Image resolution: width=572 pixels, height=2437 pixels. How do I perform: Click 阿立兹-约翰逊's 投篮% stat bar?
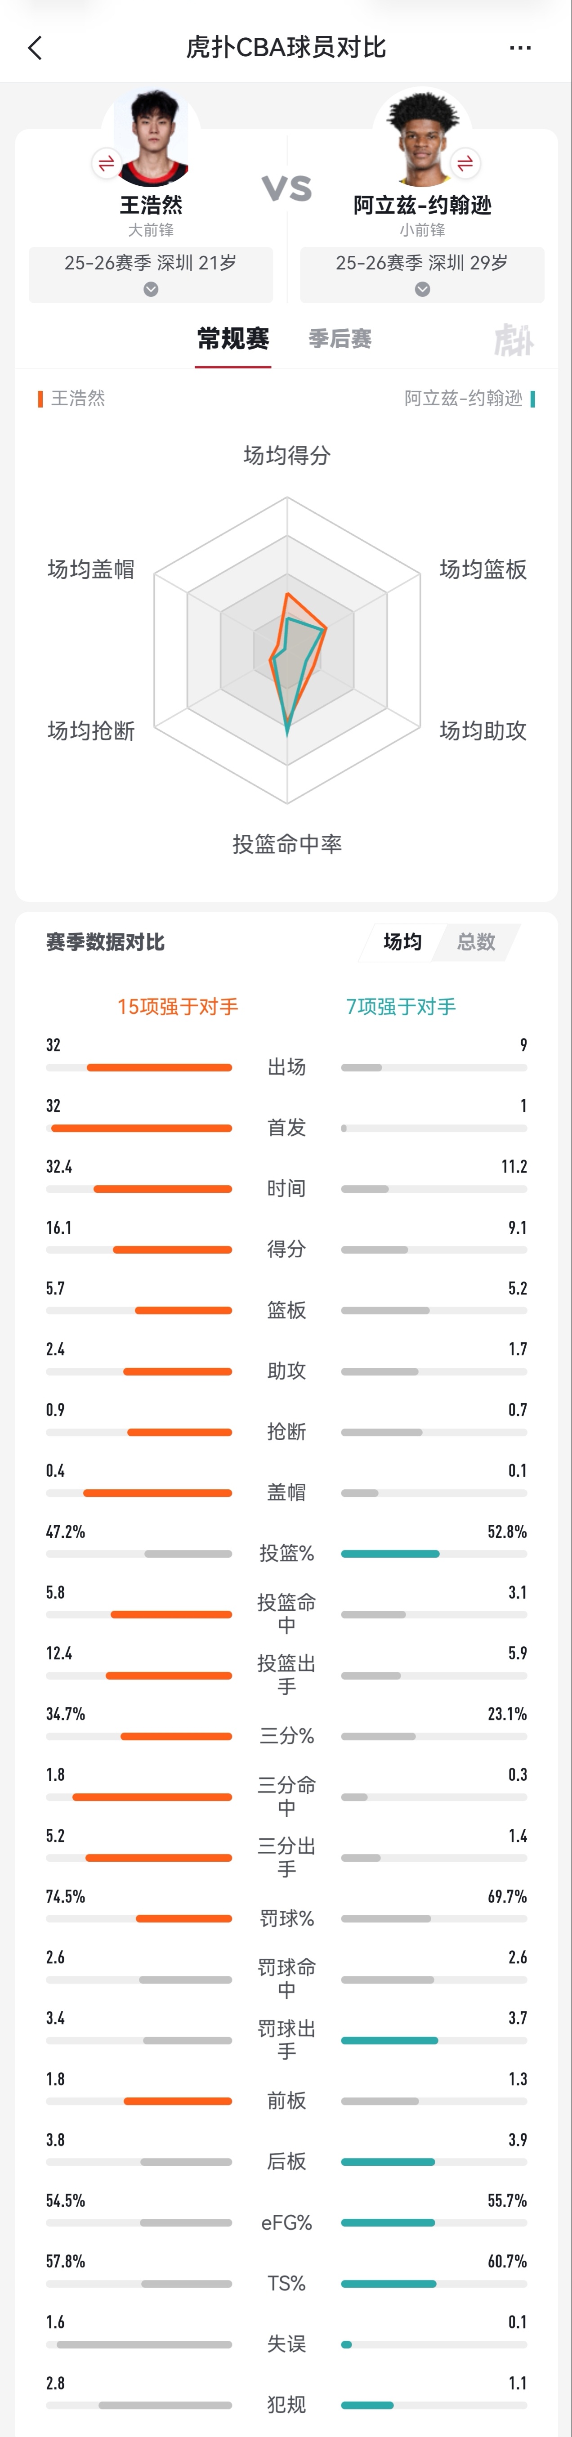pyautogui.click(x=389, y=1552)
